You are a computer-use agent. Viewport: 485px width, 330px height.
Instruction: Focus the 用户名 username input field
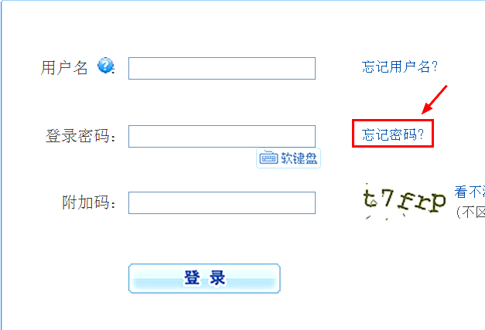[222, 68]
